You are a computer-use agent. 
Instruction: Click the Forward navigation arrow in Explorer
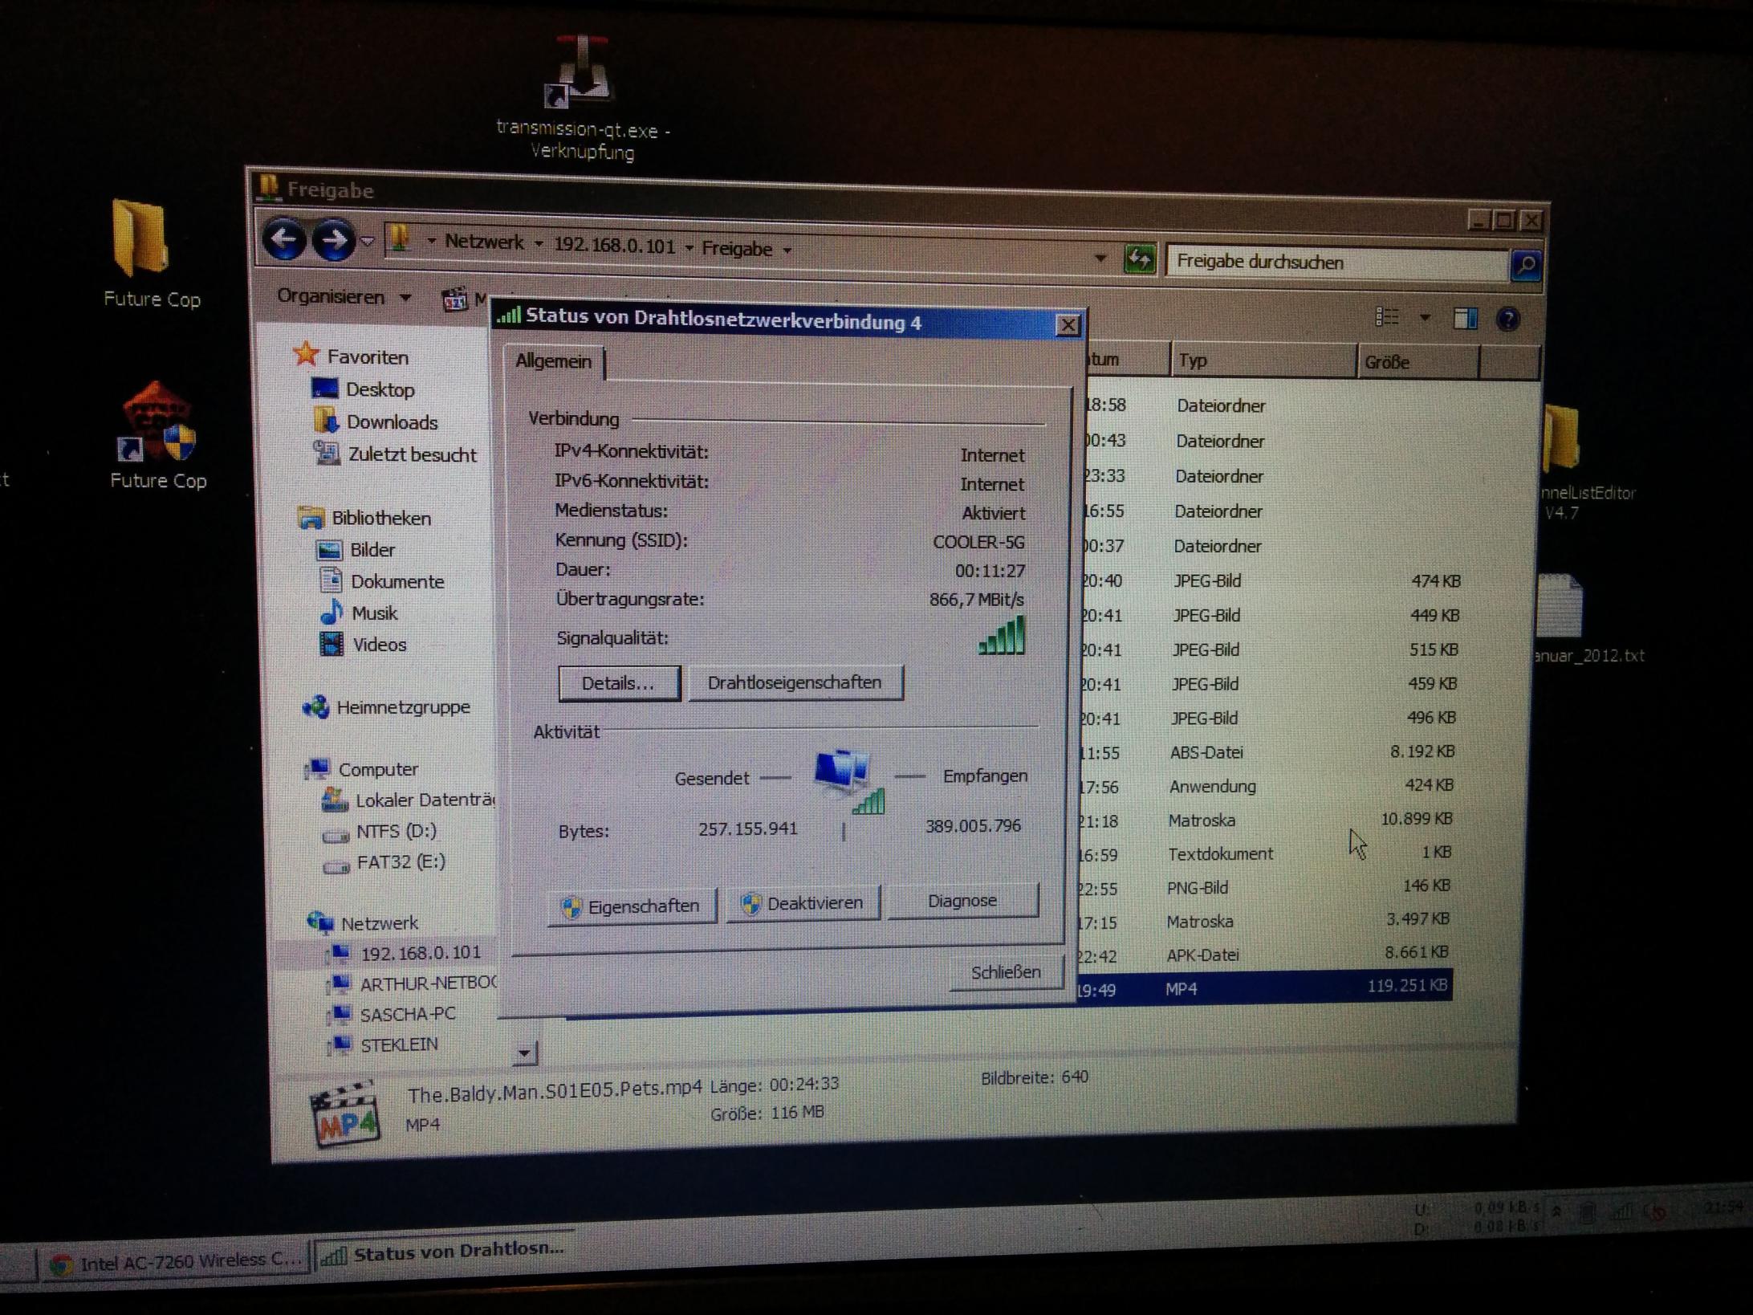(x=333, y=239)
